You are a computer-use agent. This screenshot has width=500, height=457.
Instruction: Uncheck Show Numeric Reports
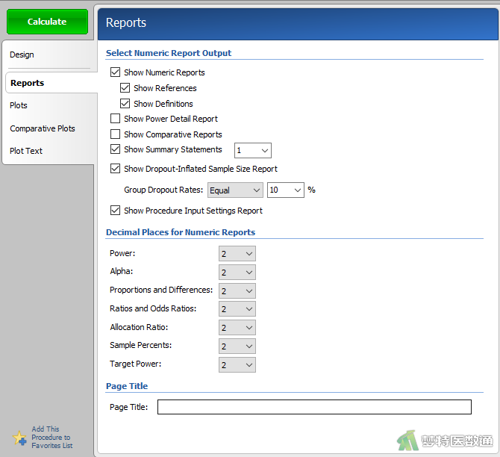click(115, 72)
